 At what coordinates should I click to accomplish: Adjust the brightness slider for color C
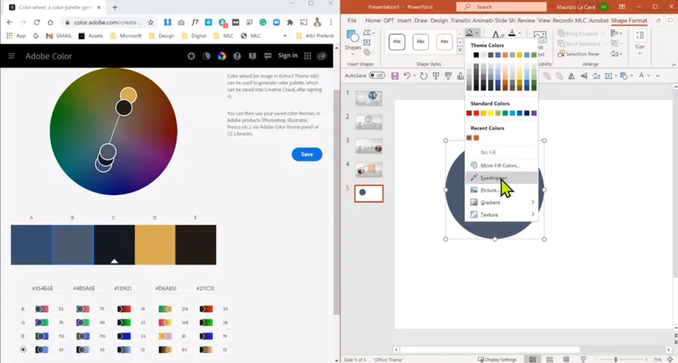(x=124, y=350)
